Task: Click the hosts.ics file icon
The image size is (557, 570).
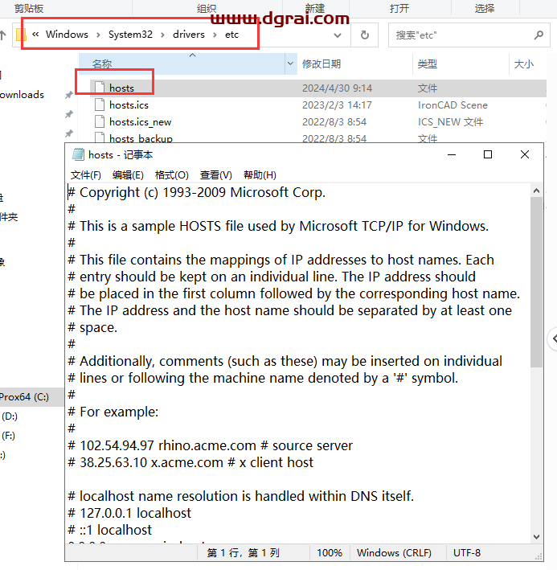Action: coord(100,105)
